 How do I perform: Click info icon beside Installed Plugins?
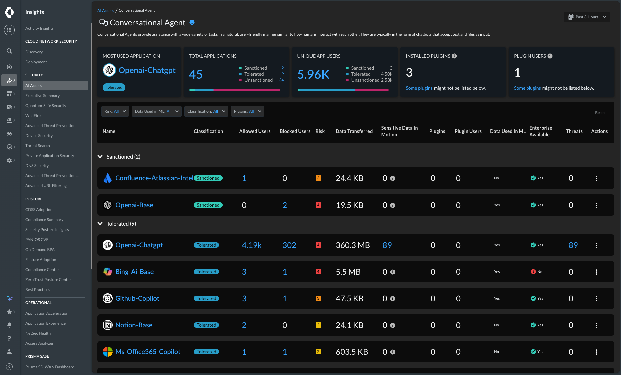(x=454, y=56)
